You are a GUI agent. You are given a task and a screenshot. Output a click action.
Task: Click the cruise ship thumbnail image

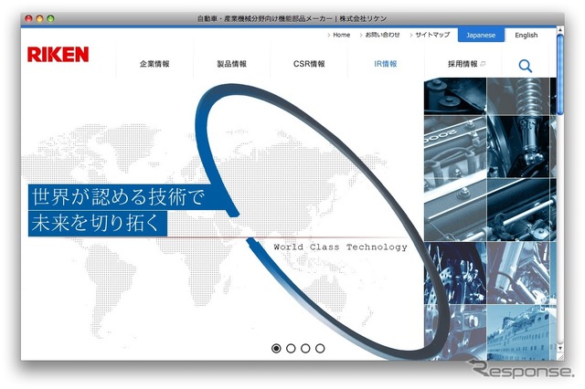coord(518,332)
